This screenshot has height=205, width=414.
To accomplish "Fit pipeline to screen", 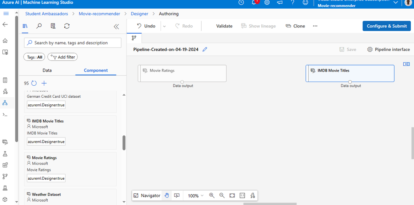I will pos(232,195).
